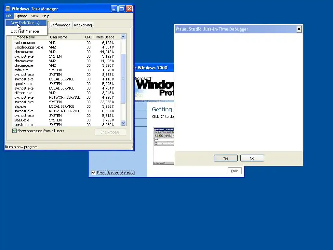
Task: Select the ctfmon.exe process row
Action: [65, 93]
